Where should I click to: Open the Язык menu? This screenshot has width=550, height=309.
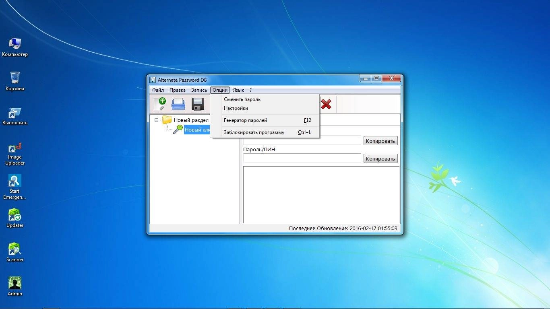click(x=238, y=90)
